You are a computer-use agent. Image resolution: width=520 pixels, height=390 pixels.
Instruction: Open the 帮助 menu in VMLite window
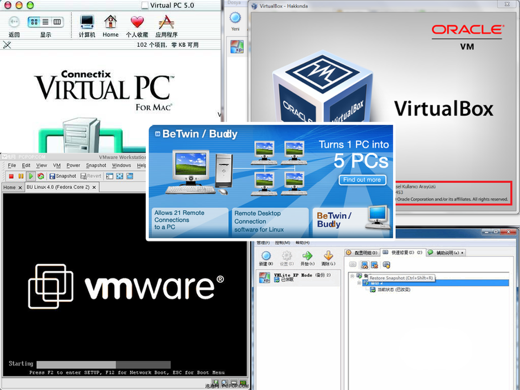point(303,243)
